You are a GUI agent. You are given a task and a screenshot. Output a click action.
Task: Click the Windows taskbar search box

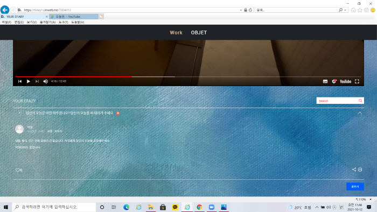[x=54, y=207]
